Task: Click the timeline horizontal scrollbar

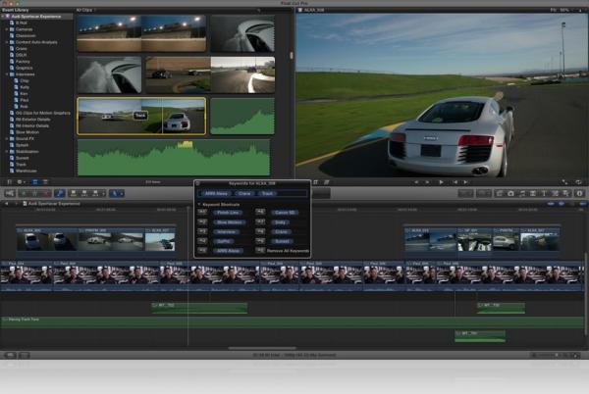Action: [x=262, y=348]
